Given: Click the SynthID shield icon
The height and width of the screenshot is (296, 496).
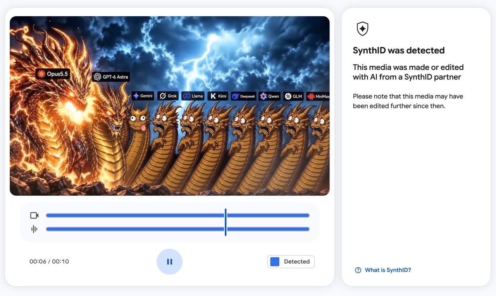Looking at the screenshot, I should coord(362,29).
